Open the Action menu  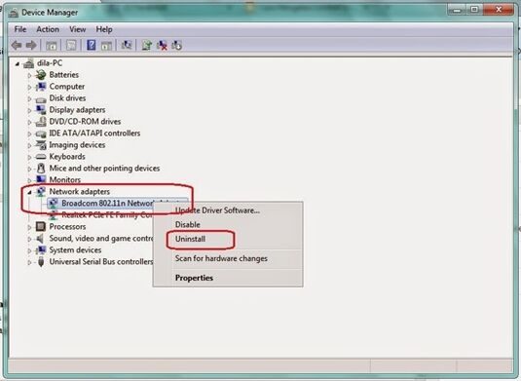48,29
